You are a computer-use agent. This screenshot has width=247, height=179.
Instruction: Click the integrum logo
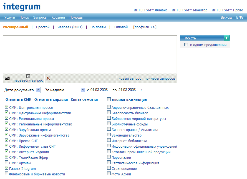pyautogui.click(x=22, y=7)
